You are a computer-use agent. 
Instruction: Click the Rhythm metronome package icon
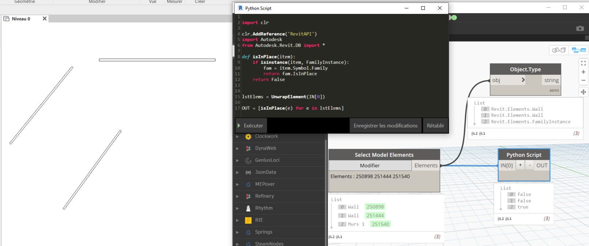(x=248, y=208)
